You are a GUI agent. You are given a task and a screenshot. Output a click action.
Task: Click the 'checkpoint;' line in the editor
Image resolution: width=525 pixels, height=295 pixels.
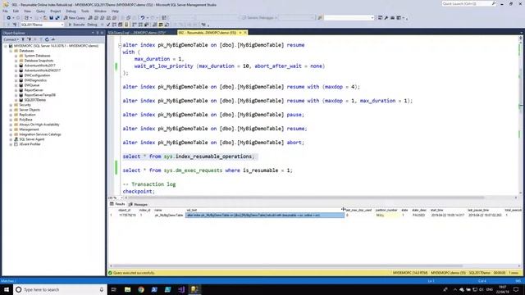point(139,191)
